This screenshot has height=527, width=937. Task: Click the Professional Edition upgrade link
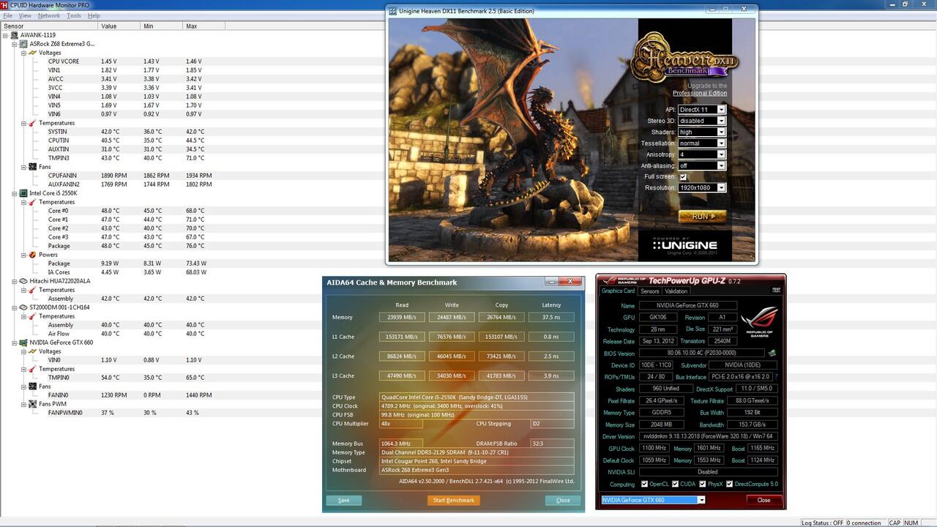click(700, 93)
